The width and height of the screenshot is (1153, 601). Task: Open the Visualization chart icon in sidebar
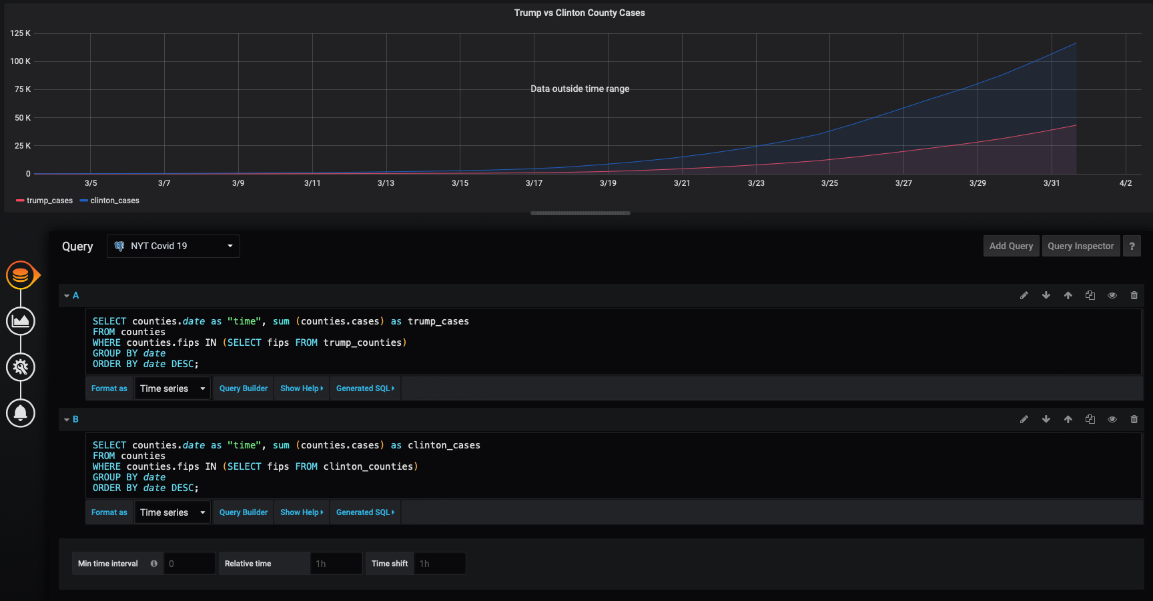click(21, 321)
